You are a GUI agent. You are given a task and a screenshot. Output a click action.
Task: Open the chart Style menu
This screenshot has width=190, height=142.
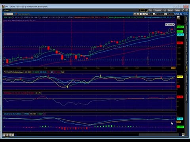[x=150, y=14]
